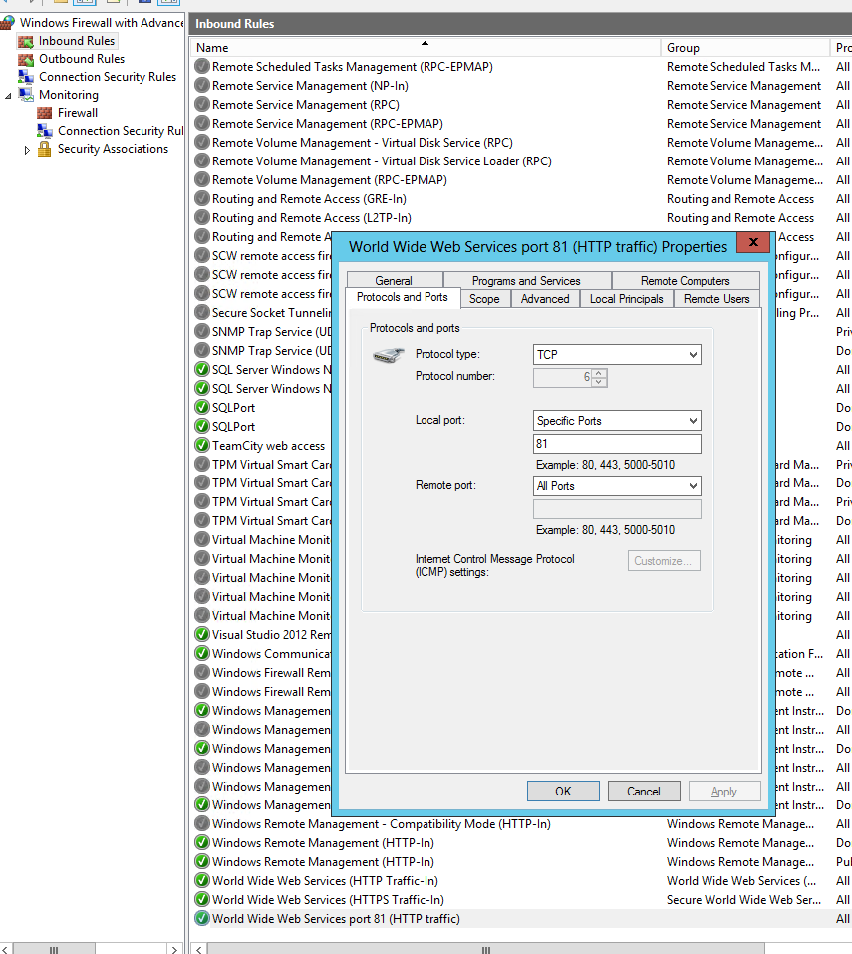
Task: Click the Inbound Rules tree icon
Action: pyautogui.click(x=26, y=41)
